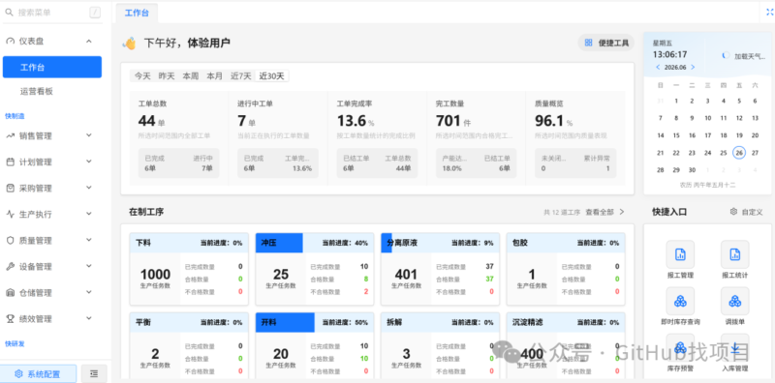Click the 计划管理 calendar icon

point(11,162)
